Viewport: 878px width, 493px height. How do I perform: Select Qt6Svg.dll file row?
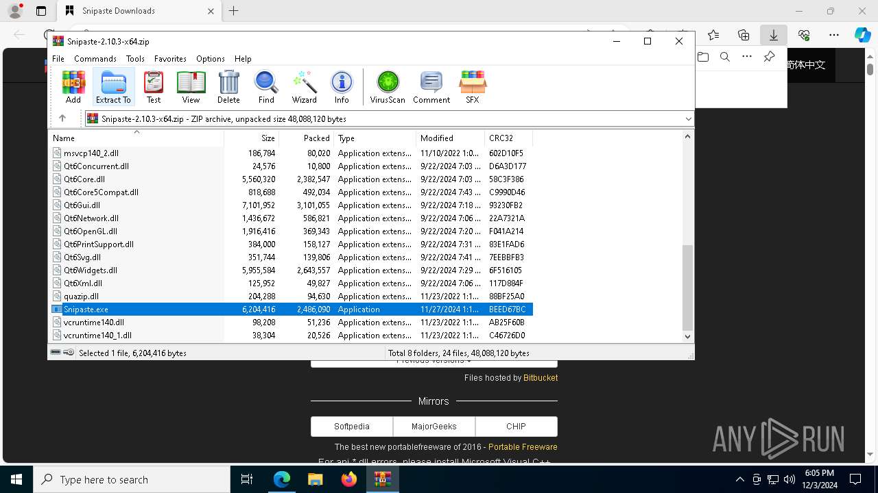click(x=291, y=257)
